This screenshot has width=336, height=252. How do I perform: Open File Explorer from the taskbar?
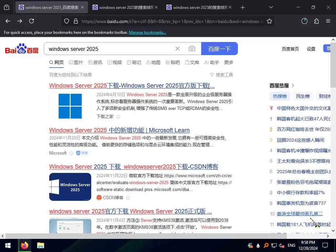pyautogui.click(x=40, y=245)
